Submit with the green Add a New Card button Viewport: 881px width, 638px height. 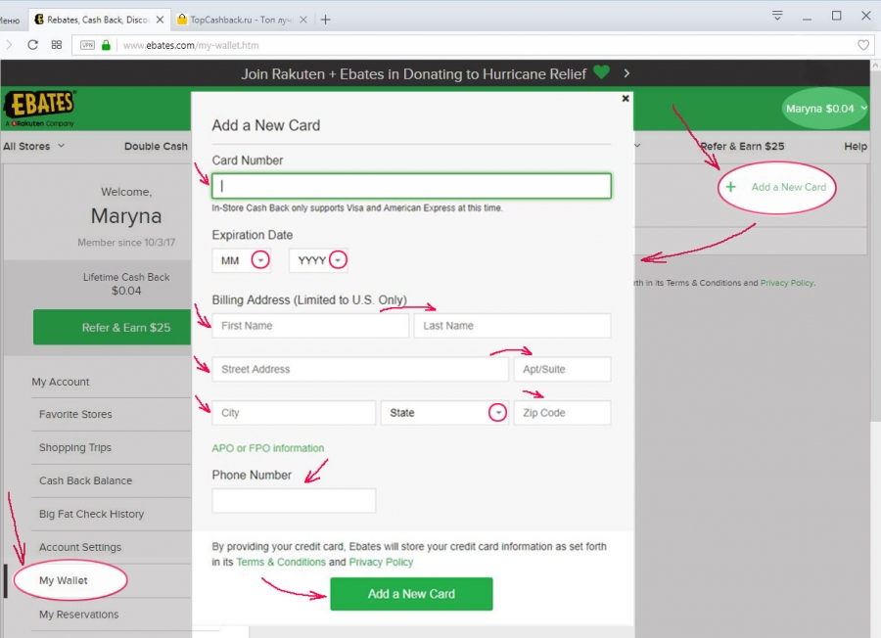point(411,594)
